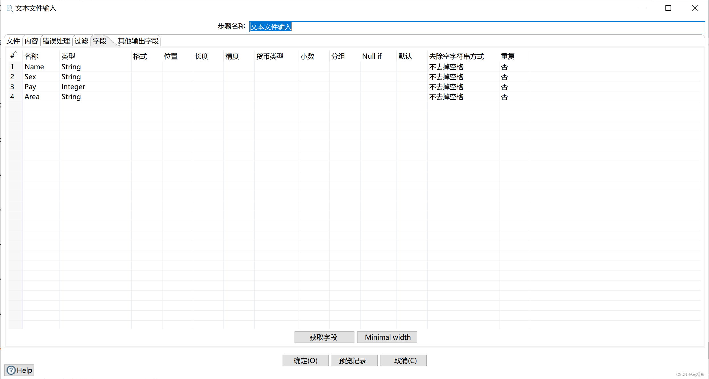Select the Integer type cell for Pay

click(73, 87)
